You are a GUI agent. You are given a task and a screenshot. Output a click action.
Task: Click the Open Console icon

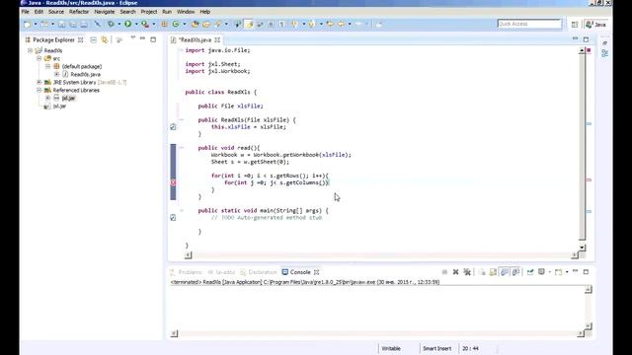(558, 272)
